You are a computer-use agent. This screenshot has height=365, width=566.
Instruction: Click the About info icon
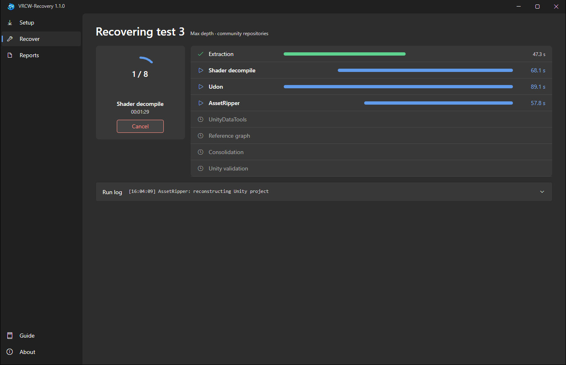pyautogui.click(x=10, y=352)
